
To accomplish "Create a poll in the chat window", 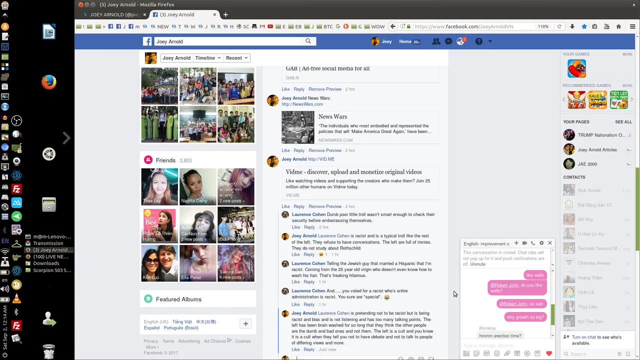I will (527, 353).
